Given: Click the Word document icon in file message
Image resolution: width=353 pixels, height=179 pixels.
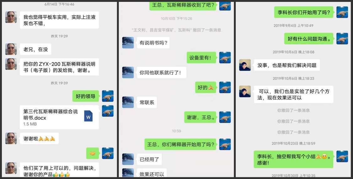Looking at the screenshot, I should coord(88,116).
